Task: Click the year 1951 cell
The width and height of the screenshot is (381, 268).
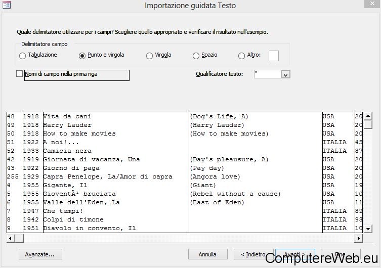Action: [31, 228]
